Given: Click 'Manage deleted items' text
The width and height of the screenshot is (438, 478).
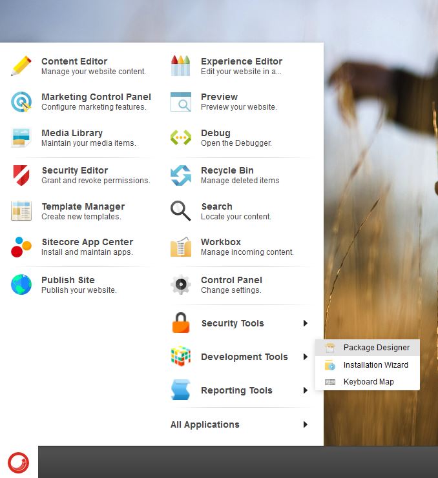Looking at the screenshot, I should [240, 181].
